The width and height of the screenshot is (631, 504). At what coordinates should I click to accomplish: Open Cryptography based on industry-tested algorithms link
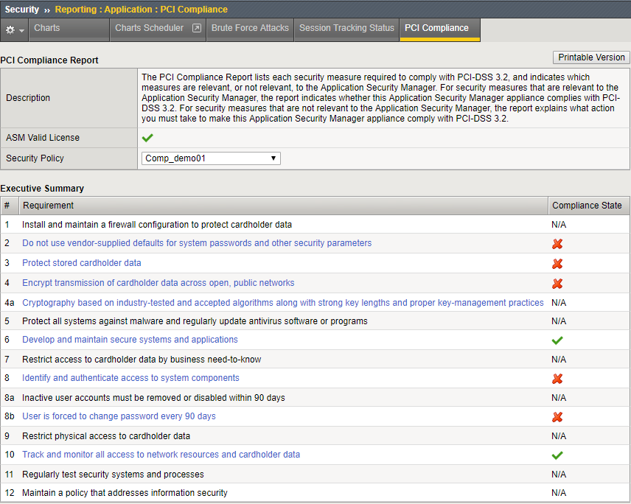point(283,303)
